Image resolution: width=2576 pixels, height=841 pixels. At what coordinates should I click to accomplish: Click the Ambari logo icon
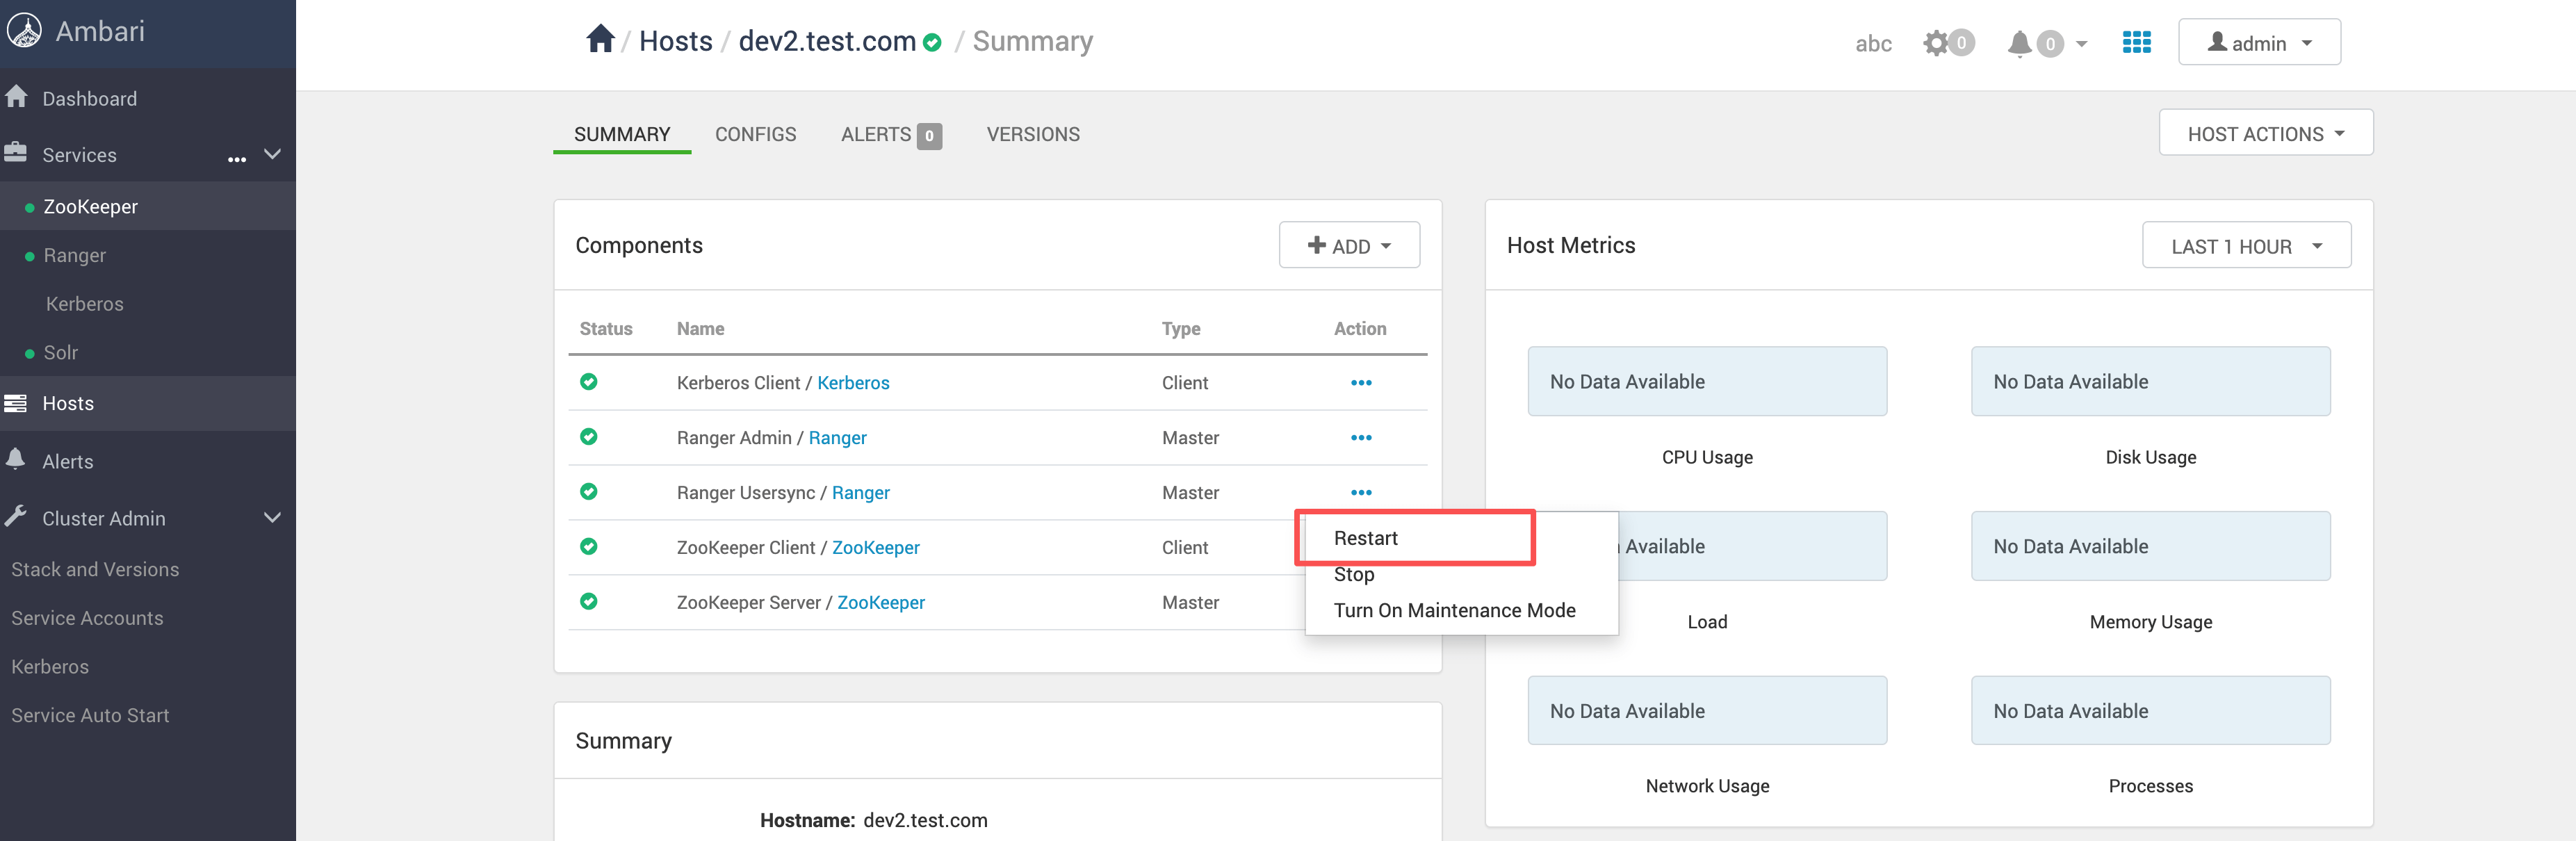[x=25, y=31]
